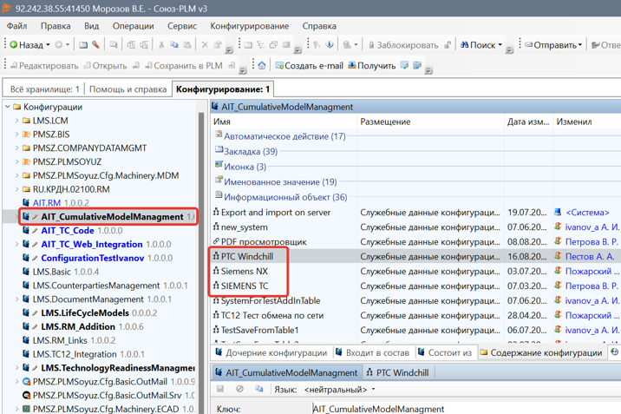Open the Язык language dropdown
The image size is (621, 414).
pyautogui.click(x=338, y=390)
